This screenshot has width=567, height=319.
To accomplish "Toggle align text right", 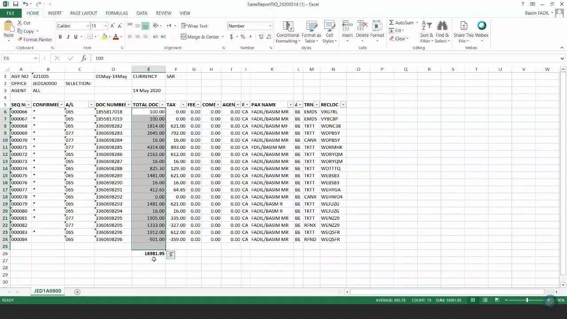I will coord(145,37).
